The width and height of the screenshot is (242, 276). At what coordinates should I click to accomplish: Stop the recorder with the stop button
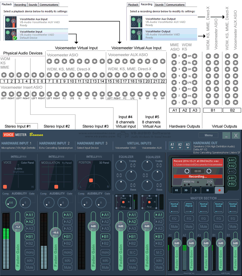tap(208, 190)
